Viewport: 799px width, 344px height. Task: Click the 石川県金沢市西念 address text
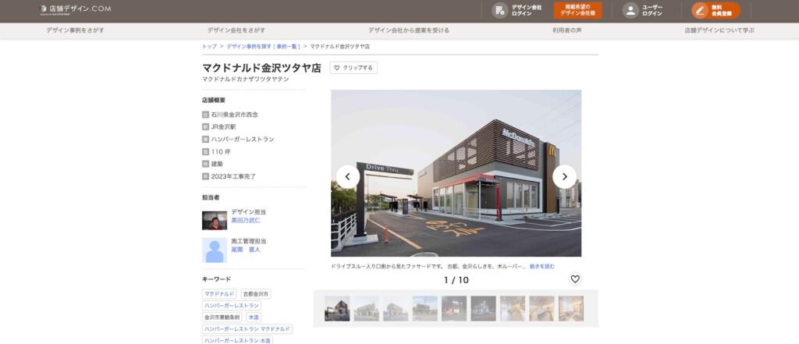[x=234, y=115]
